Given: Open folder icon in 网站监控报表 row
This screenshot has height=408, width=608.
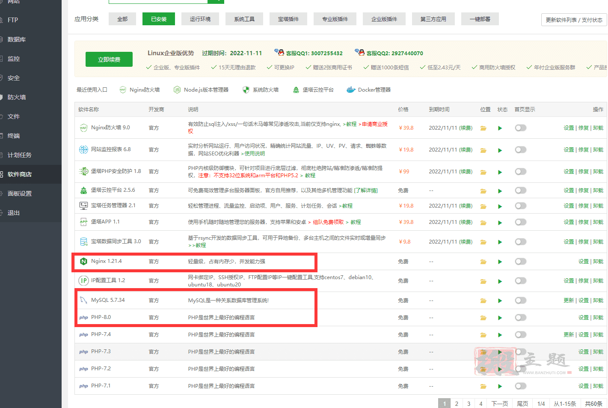Looking at the screenshot, I should click(x=483, y=150).
